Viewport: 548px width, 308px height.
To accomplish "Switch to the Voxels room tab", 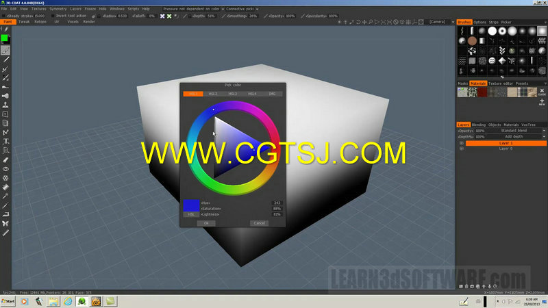I will coord(73,22).
